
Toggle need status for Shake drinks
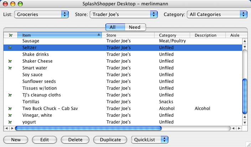(x=10, y=54)
